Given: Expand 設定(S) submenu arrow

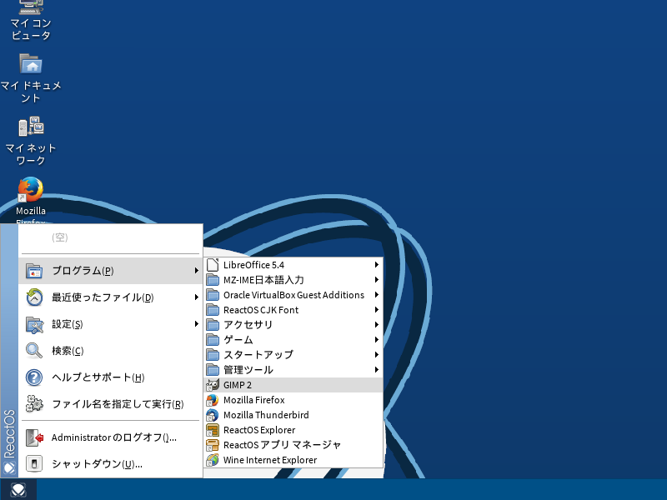Looking at the screenshot, I should [x=196, y=324].
